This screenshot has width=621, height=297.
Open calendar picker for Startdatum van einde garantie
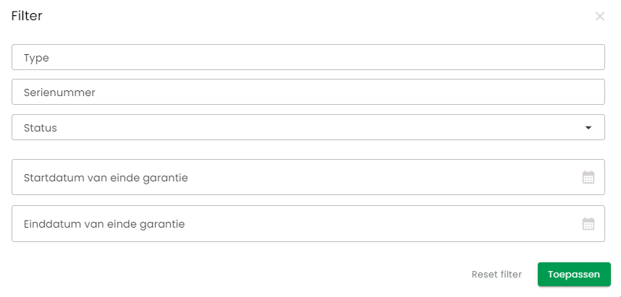pyautogui.click(x=588, y=177)
